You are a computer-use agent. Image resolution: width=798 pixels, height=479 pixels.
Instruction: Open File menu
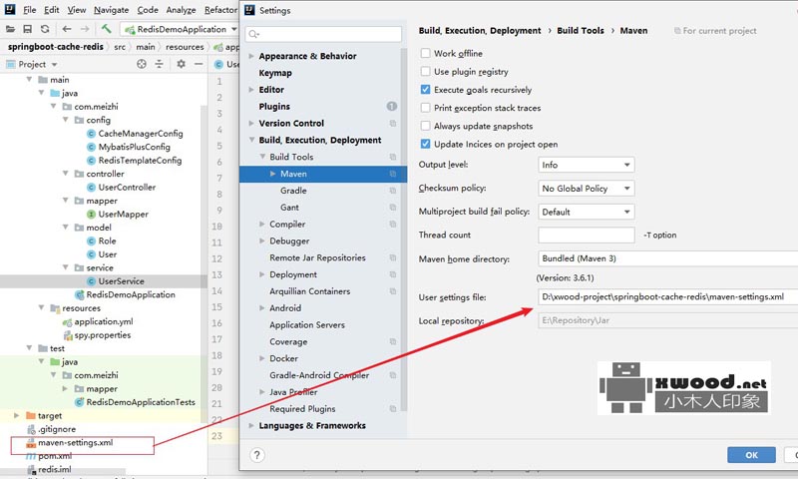coord(30,10)
